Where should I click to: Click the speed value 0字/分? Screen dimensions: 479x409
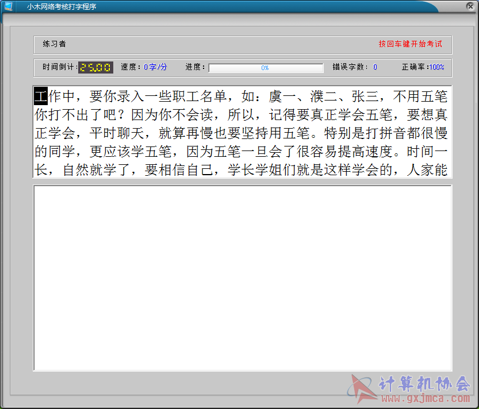coord(155,67)
